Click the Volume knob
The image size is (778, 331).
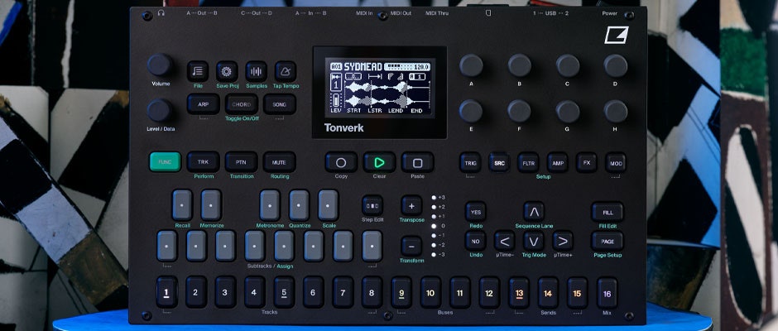tap(161, 65)
